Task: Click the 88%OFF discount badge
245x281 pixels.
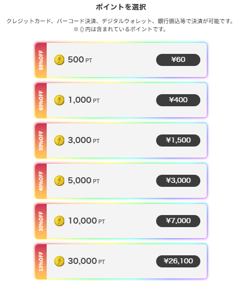Action: 41,60
